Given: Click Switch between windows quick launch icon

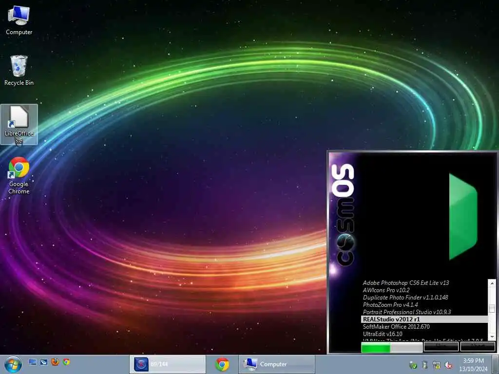Looking at the screenshot, I should click(43, 362).
